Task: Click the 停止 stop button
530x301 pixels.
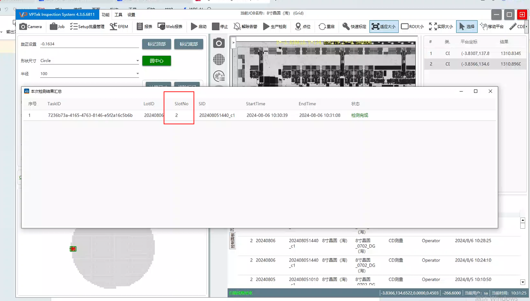Action: click(220, 26)
